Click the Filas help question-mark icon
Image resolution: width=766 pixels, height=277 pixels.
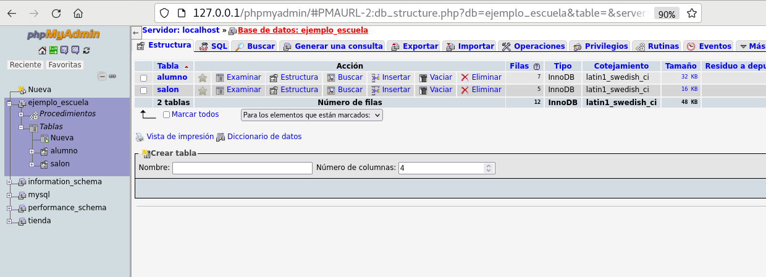tap(537, 66)
